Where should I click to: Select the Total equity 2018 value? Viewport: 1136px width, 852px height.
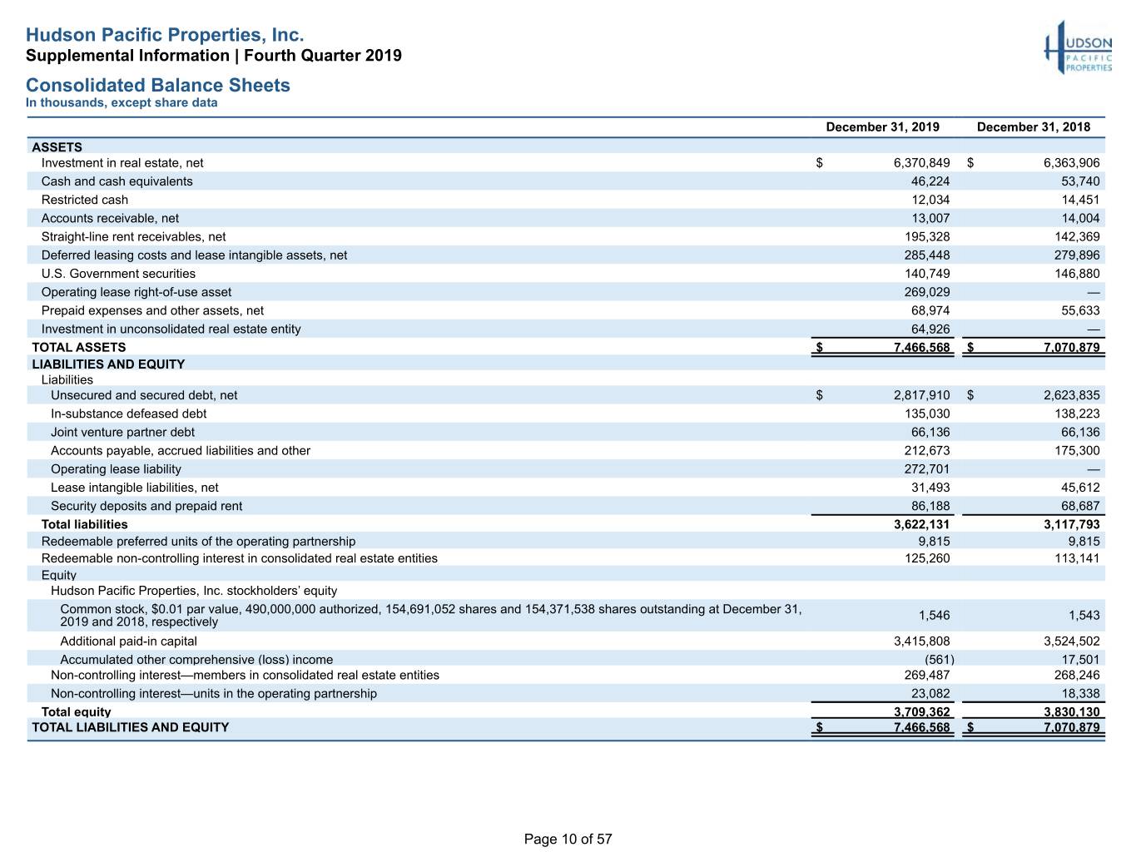pos(1071,711)
